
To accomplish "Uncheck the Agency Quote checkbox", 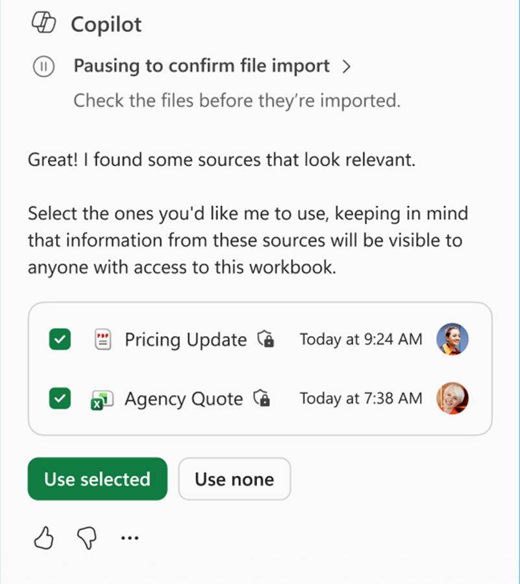I will (x=60, y=399).
